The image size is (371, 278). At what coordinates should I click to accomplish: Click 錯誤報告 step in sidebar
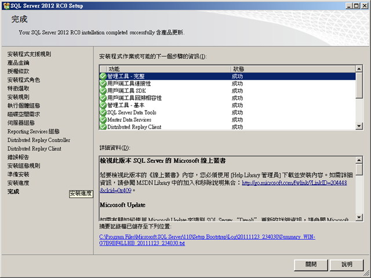click(x=18, y=157)
